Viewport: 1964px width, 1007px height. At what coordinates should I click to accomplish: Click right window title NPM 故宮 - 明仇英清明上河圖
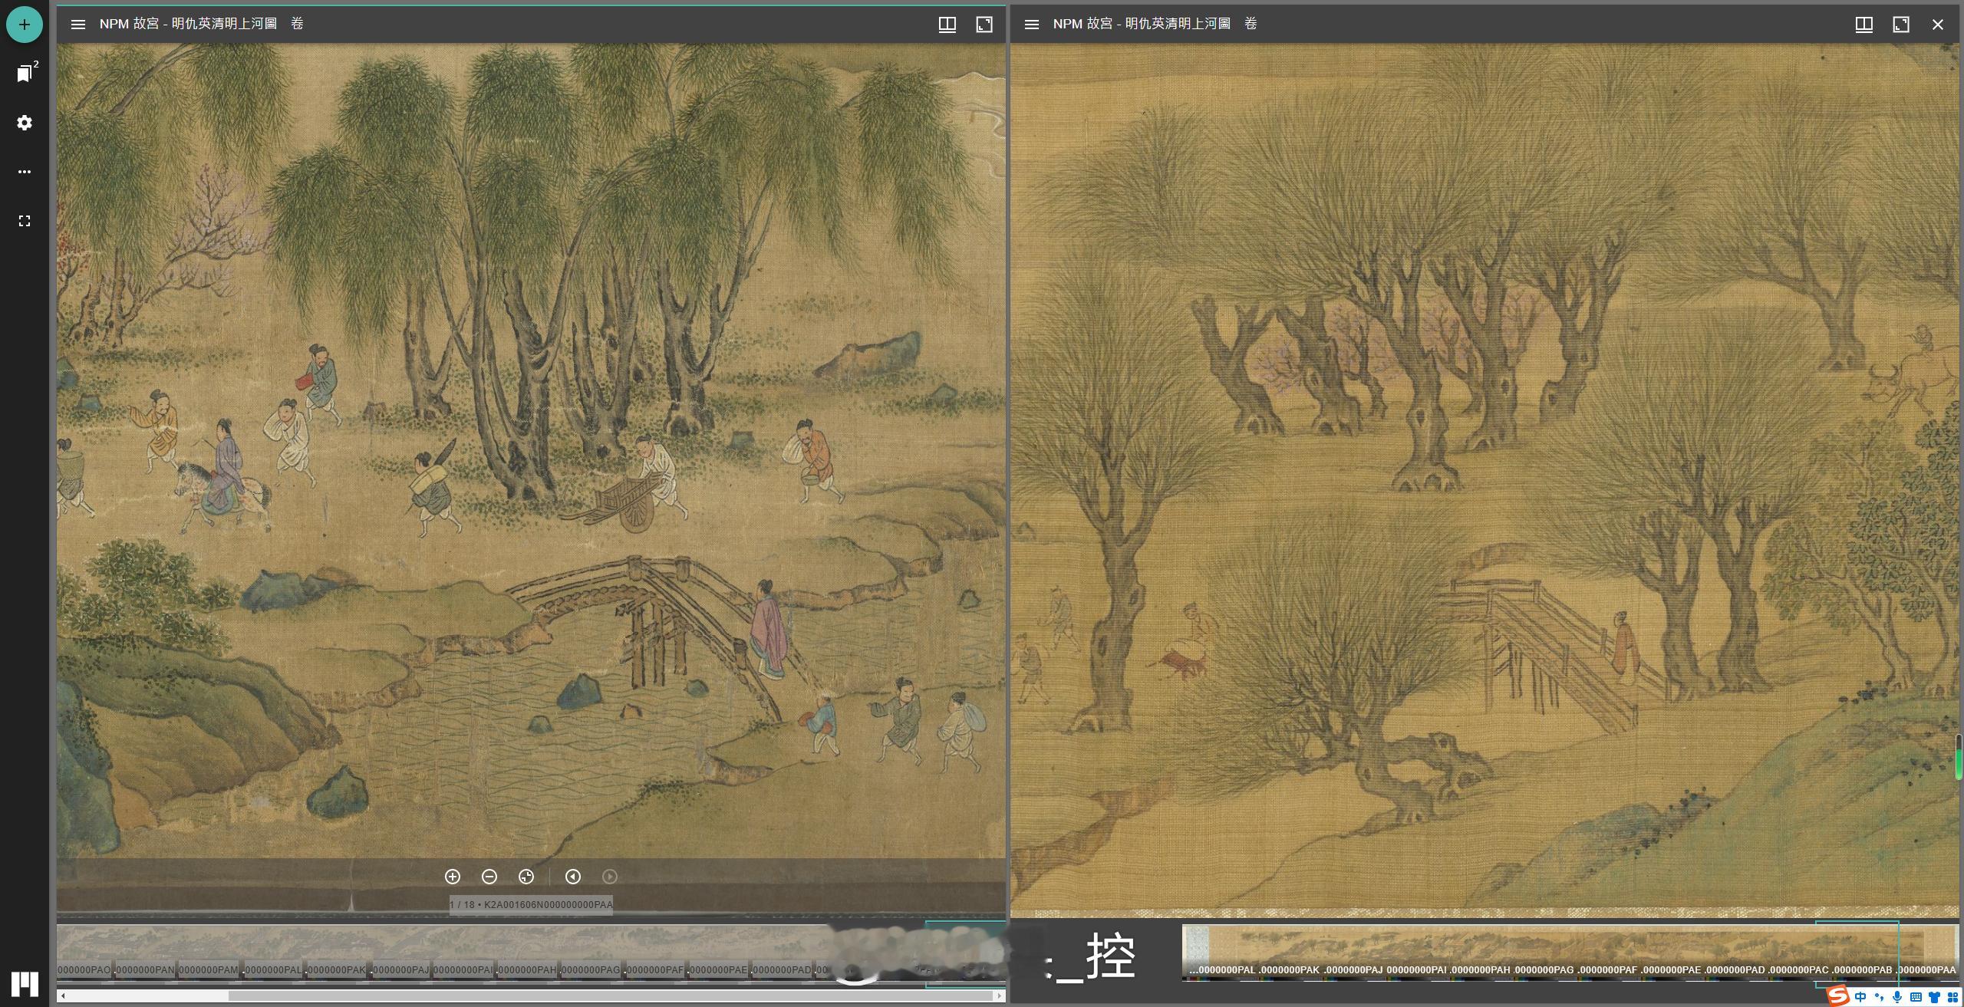coord(1155,24)
